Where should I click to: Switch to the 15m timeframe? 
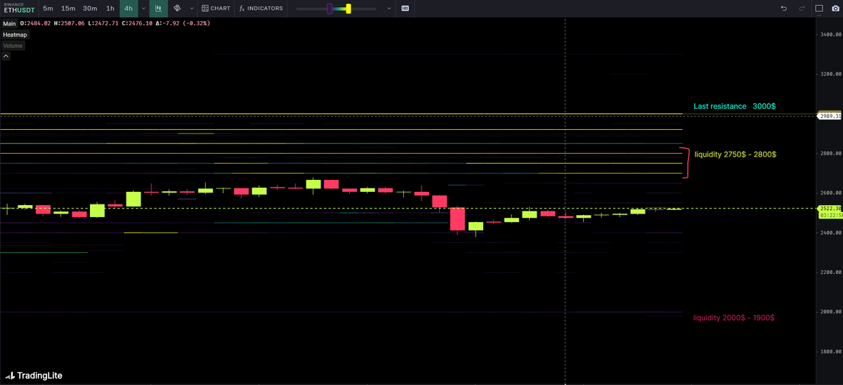coord(68,8)
